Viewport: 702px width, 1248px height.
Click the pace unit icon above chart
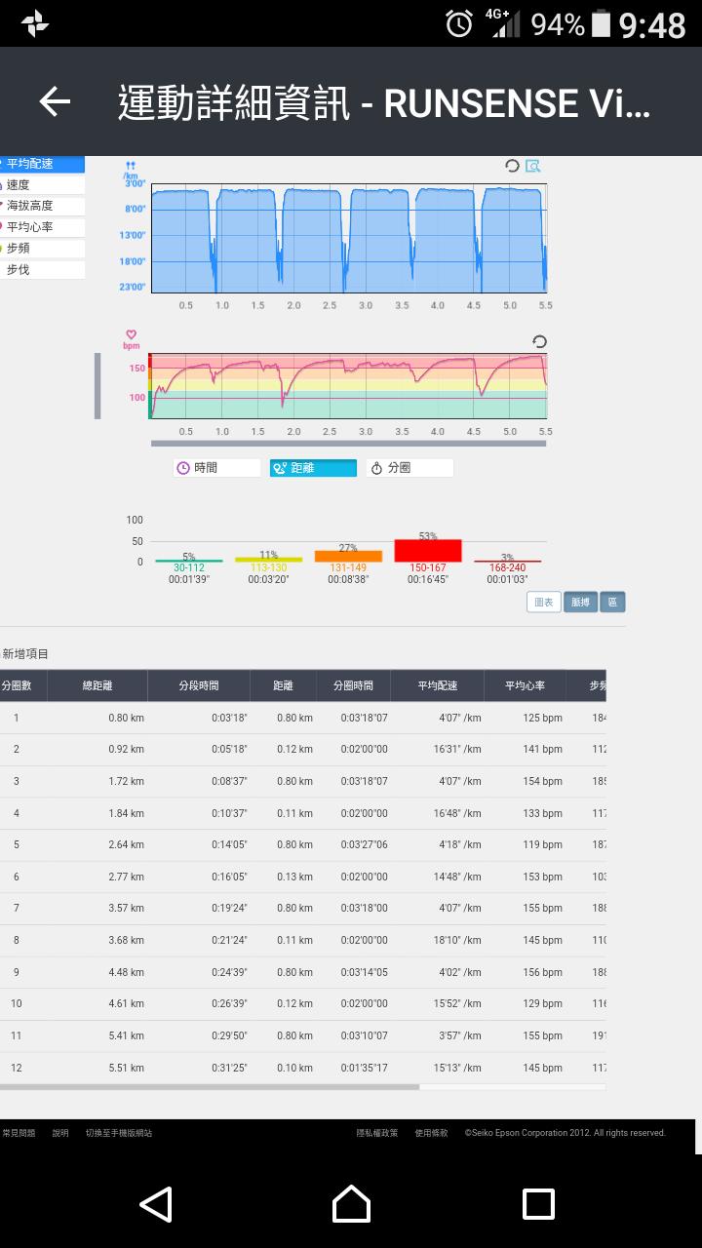pos(131,171)
